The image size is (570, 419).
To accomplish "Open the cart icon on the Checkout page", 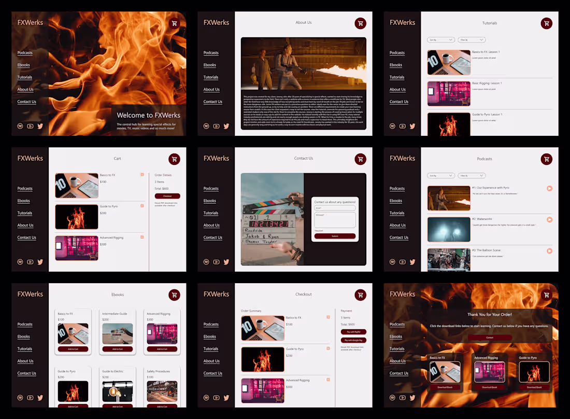I will (x=360, y=295).
